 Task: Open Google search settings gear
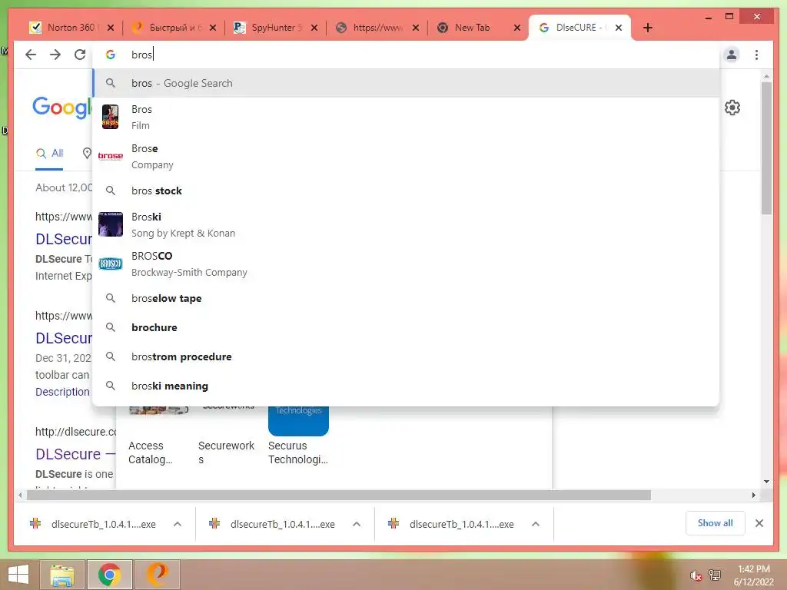732,108
